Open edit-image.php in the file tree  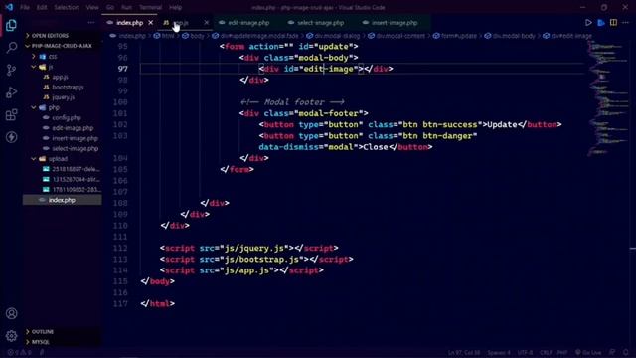(62, 128)
